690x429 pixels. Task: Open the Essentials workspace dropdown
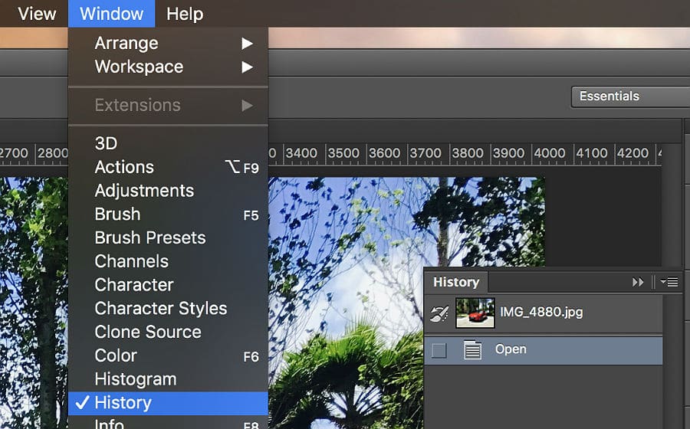631,97
